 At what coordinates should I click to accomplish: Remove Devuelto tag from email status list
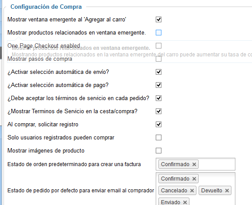(x=227, y=191)
